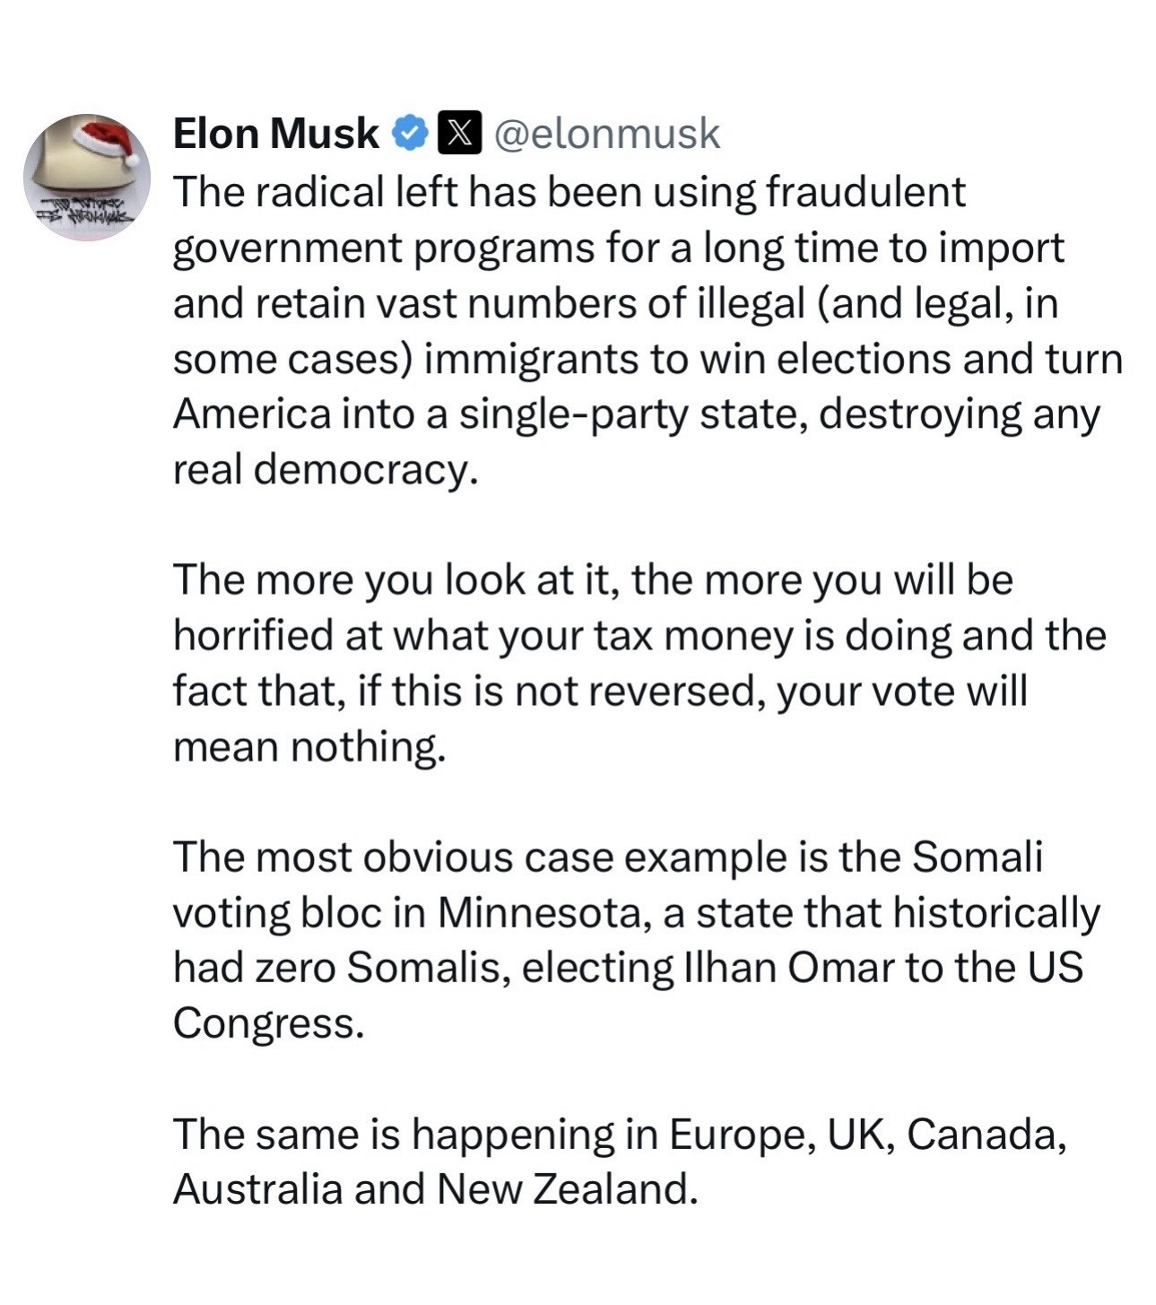Click the word "Congress."

(x=268, y=1023)
